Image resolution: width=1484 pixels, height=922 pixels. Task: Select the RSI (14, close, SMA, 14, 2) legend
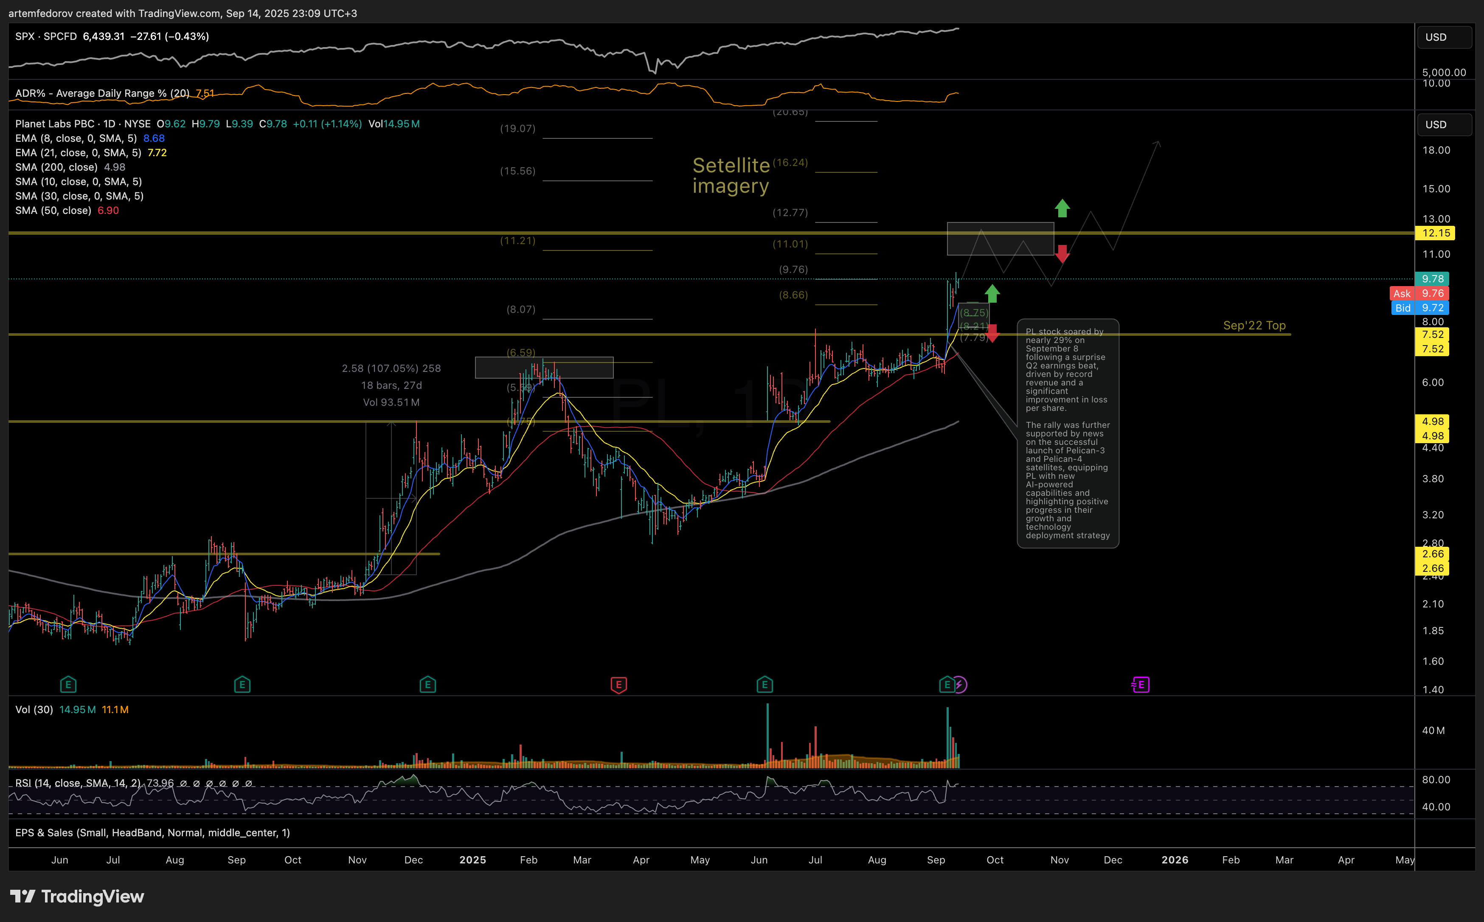[77, 783]
